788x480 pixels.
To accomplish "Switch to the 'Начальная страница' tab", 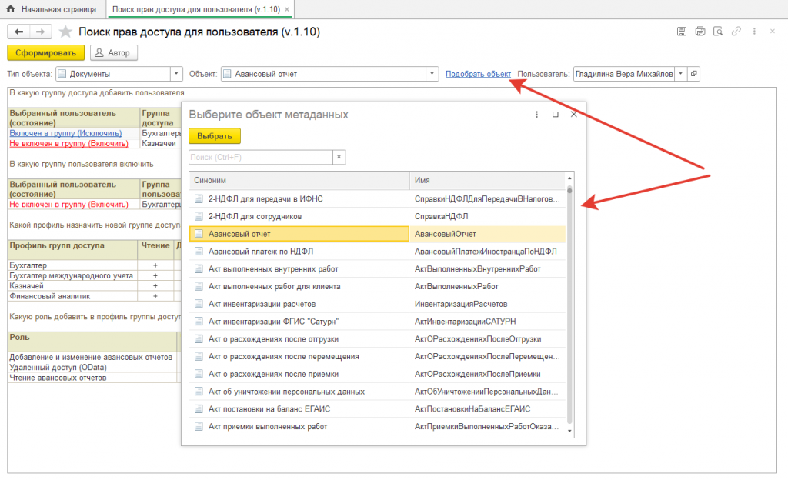I will tap(53, 9).
